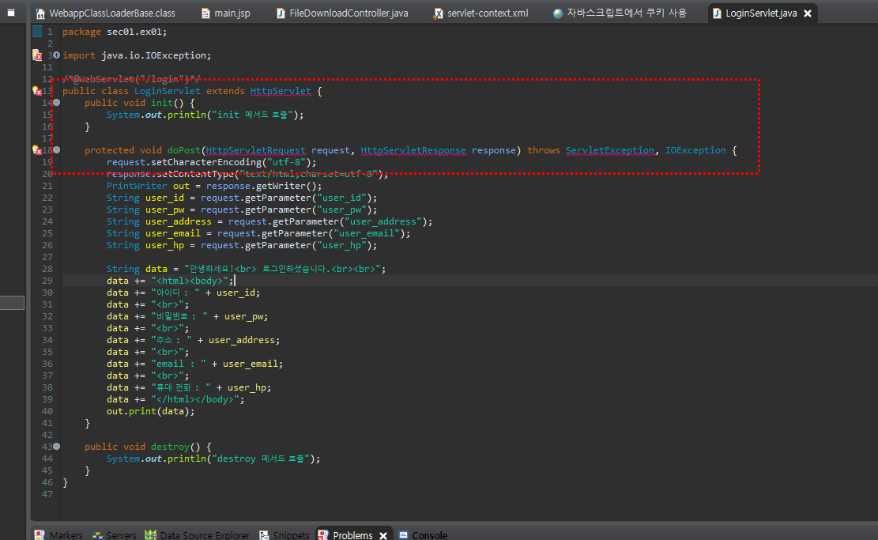Viewport: 878px width, 540px height.
Task: Collapse the doPost method on line 18
Action: 57,150
